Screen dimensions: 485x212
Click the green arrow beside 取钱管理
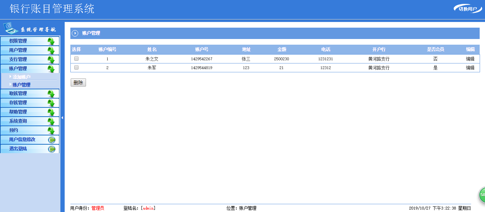[51, 94]
